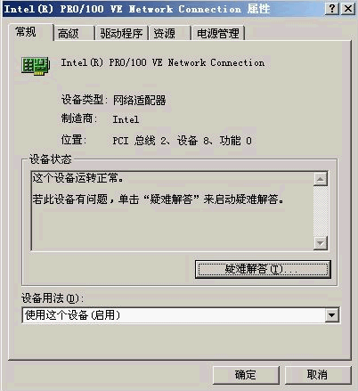Open the 驱动程序 tab
Viewport: 358px width, 391px height.
(x=121, y=33)
